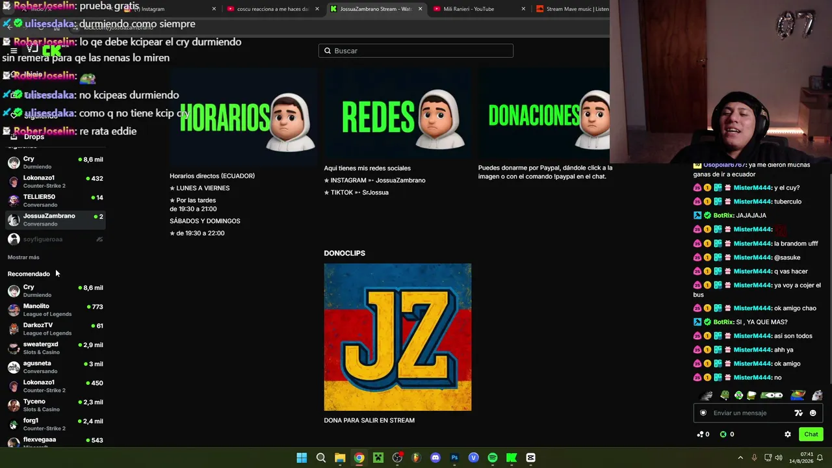
Task: Open recommended channel forg1
Action: pos(55,424)
